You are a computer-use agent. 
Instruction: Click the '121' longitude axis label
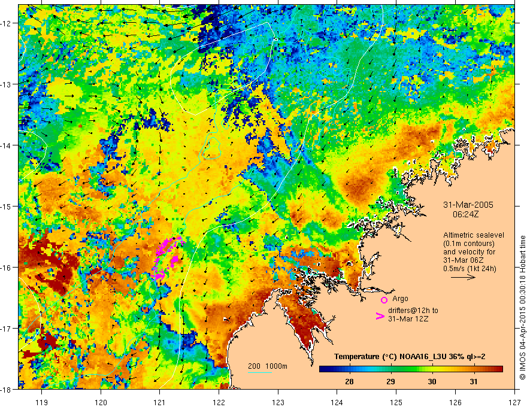point(160,402)
